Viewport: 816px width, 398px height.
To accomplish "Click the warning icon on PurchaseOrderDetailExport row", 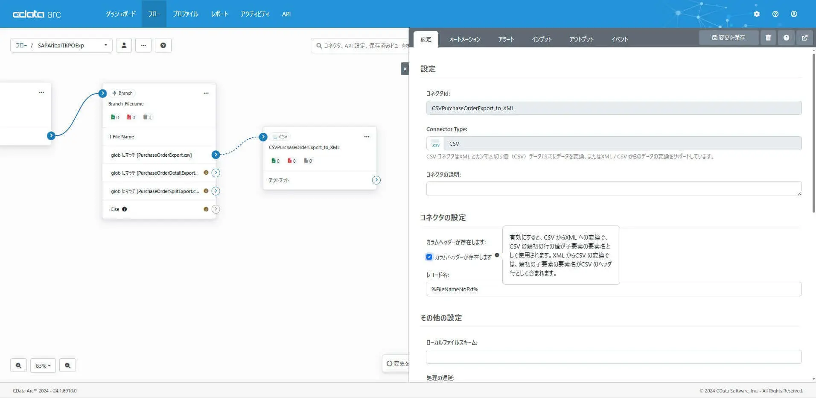I will 206,173.
